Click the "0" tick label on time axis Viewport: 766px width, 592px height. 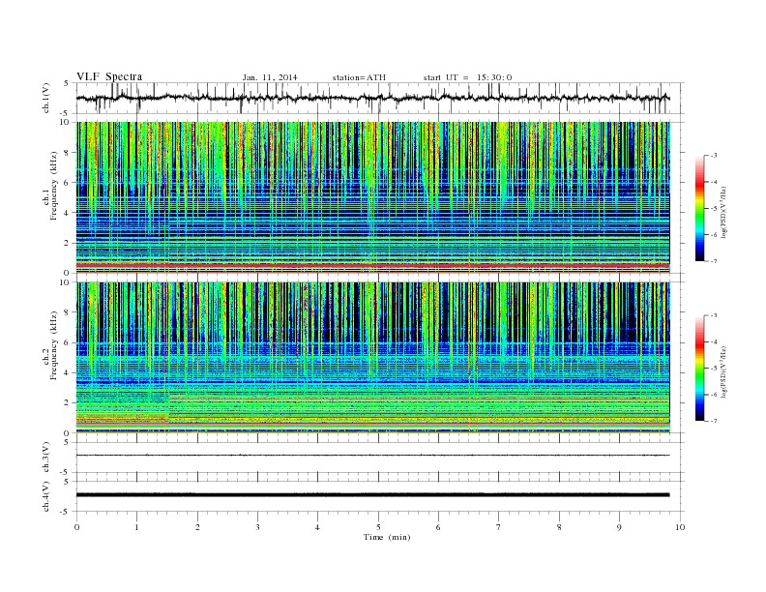pyautogui.click(x=76, y=527)
